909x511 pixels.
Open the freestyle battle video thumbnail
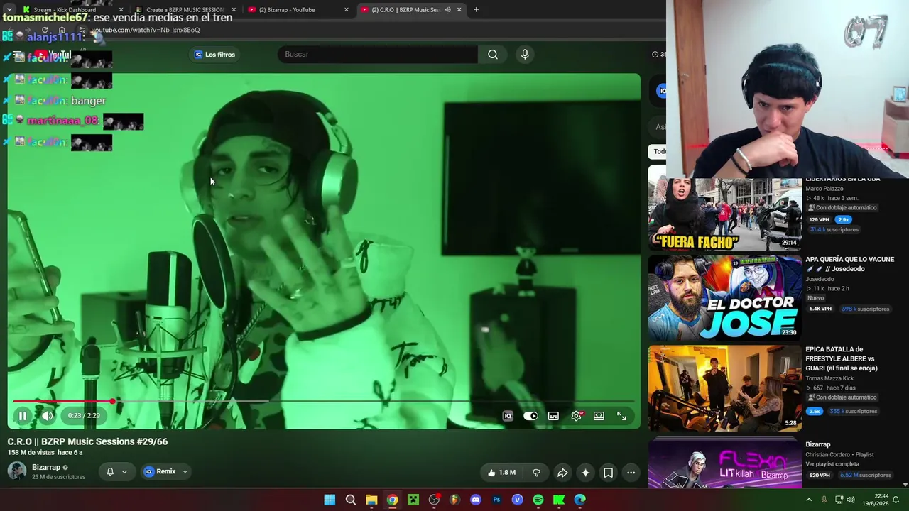724,388
